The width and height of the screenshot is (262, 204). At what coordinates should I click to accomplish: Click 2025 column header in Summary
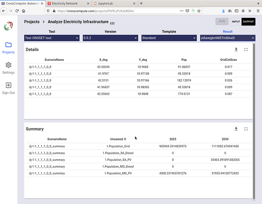[x=173, y=139]
